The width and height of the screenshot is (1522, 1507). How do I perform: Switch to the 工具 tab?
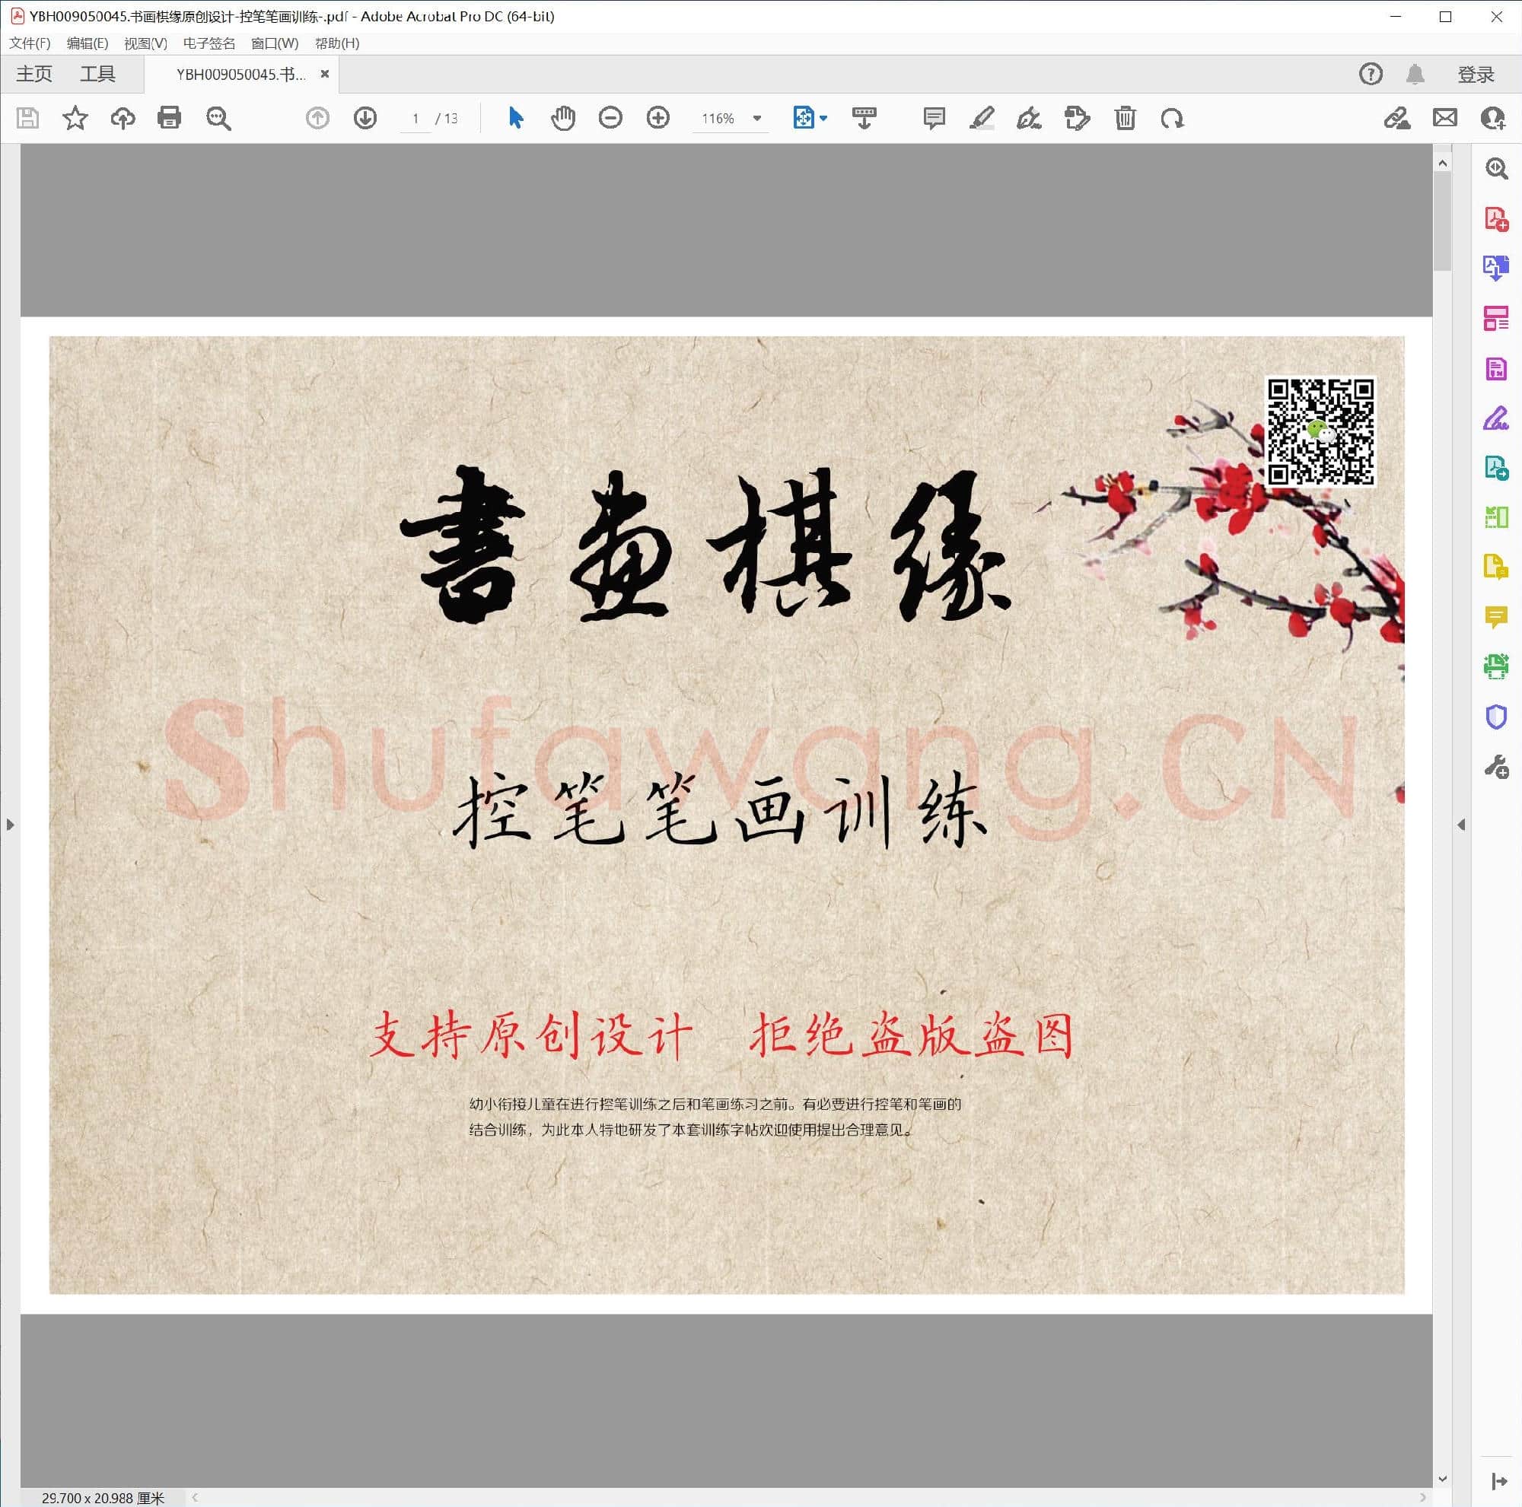point(97,74)
